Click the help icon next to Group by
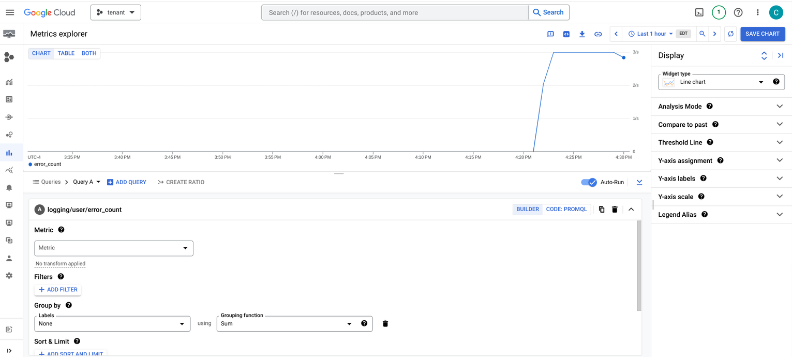The height and width of the screenshot is (357, 792). (x=69, y=305)
